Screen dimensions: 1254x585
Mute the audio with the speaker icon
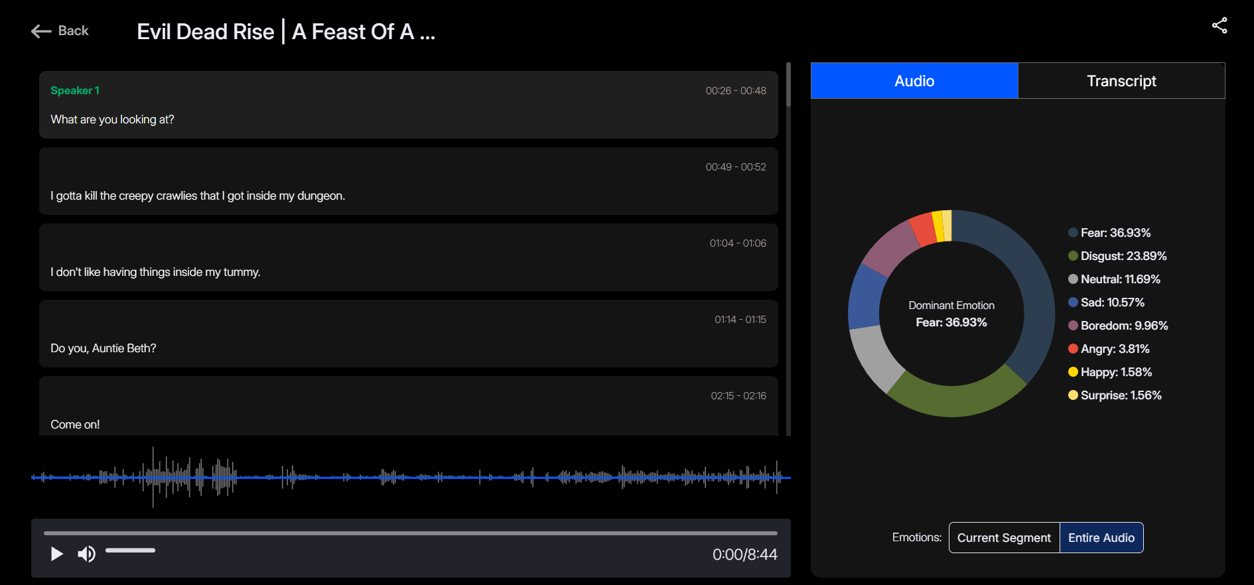(x=86, y=554)
